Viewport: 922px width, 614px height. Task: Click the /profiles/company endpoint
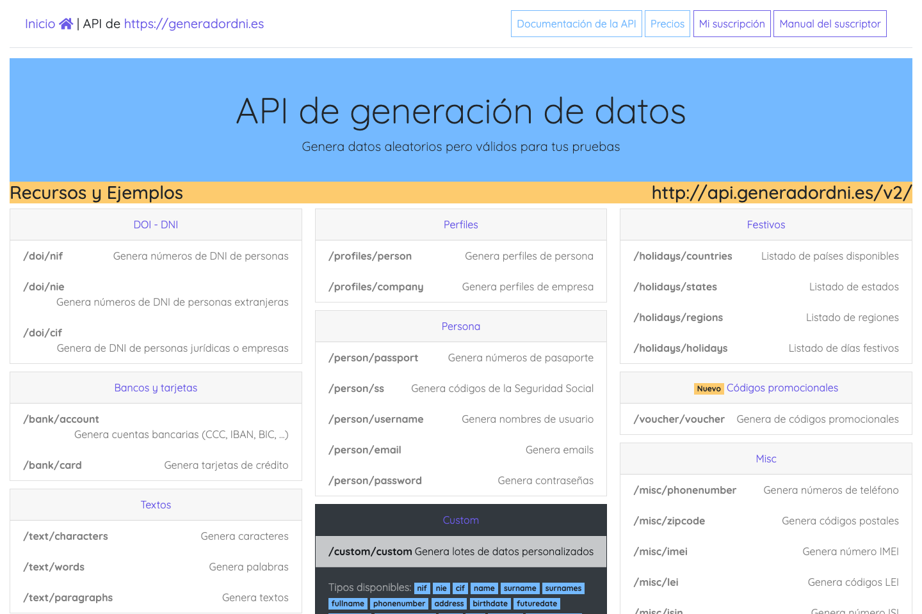click(x=376, y=287)
